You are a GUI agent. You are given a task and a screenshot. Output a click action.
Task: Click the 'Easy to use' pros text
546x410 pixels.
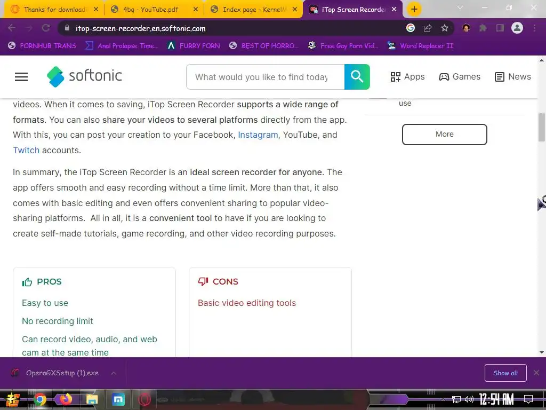click(45, 303)
